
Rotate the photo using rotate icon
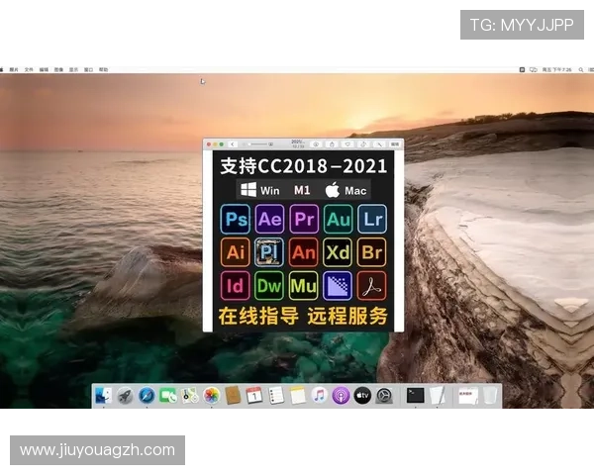click(x=363, y=144)
